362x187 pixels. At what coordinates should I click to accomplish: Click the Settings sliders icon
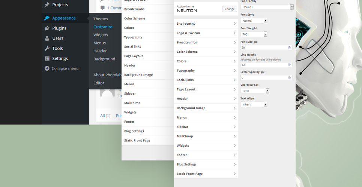coord(47,58)
